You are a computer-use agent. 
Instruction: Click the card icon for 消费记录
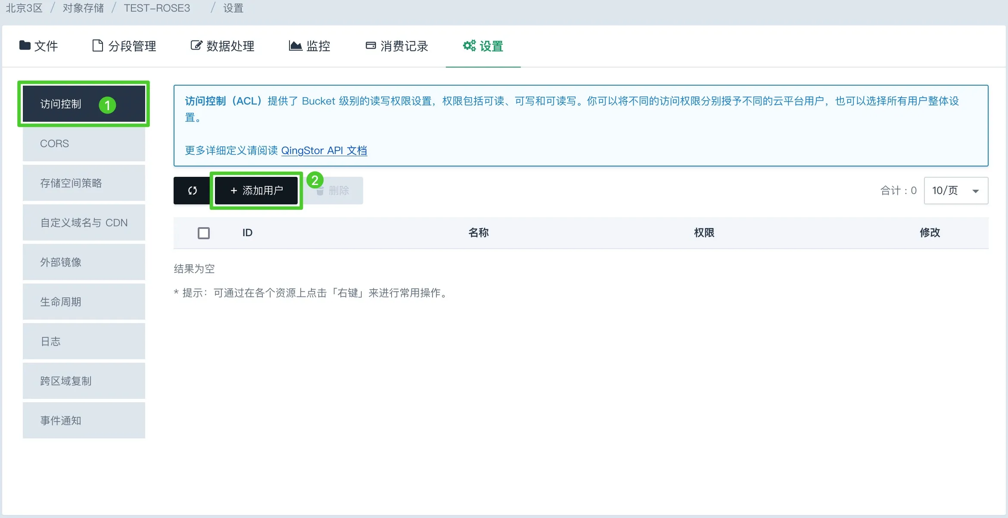coord(370,45)
